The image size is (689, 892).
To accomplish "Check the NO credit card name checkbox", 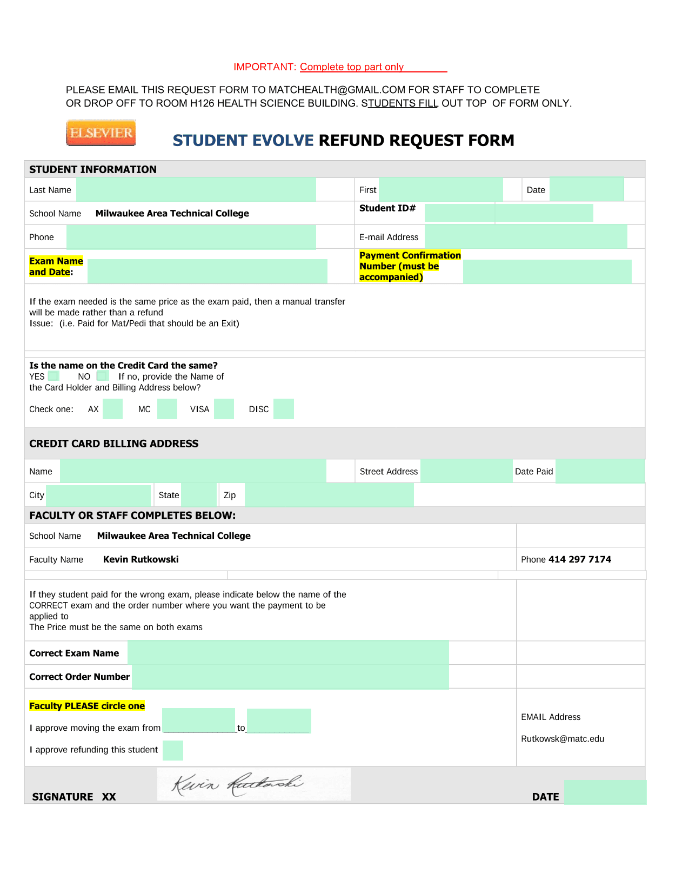I will (102, 376).
